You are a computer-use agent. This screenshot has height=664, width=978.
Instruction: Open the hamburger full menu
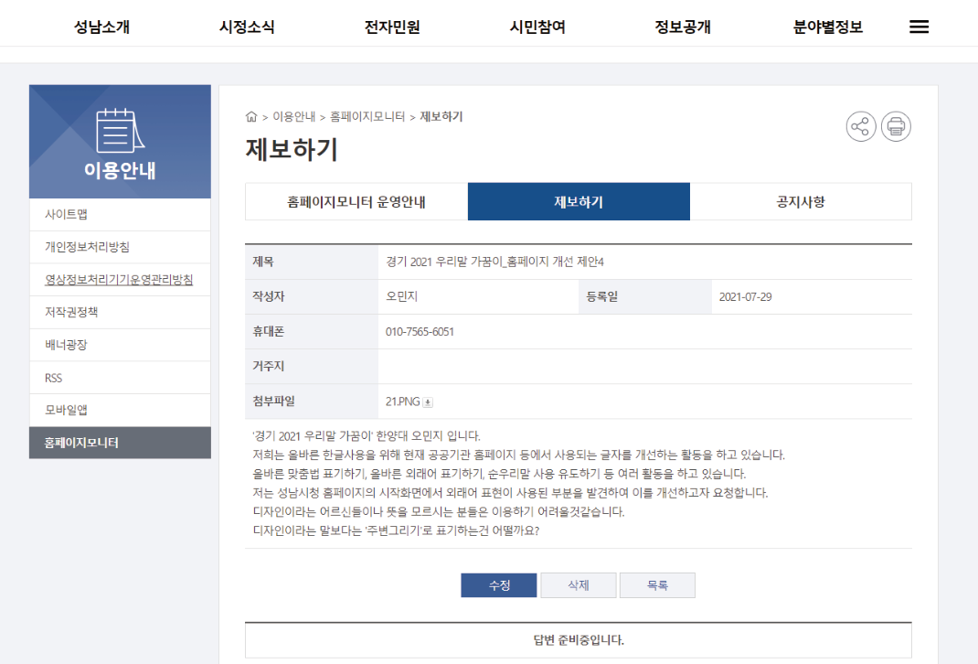point(919,27)
